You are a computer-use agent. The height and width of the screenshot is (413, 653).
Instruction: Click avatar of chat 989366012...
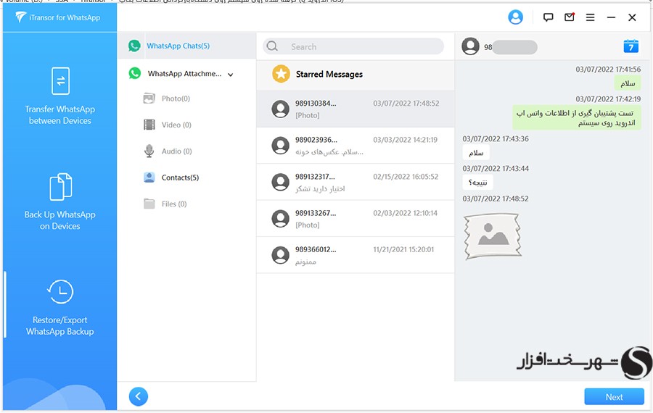280,255
